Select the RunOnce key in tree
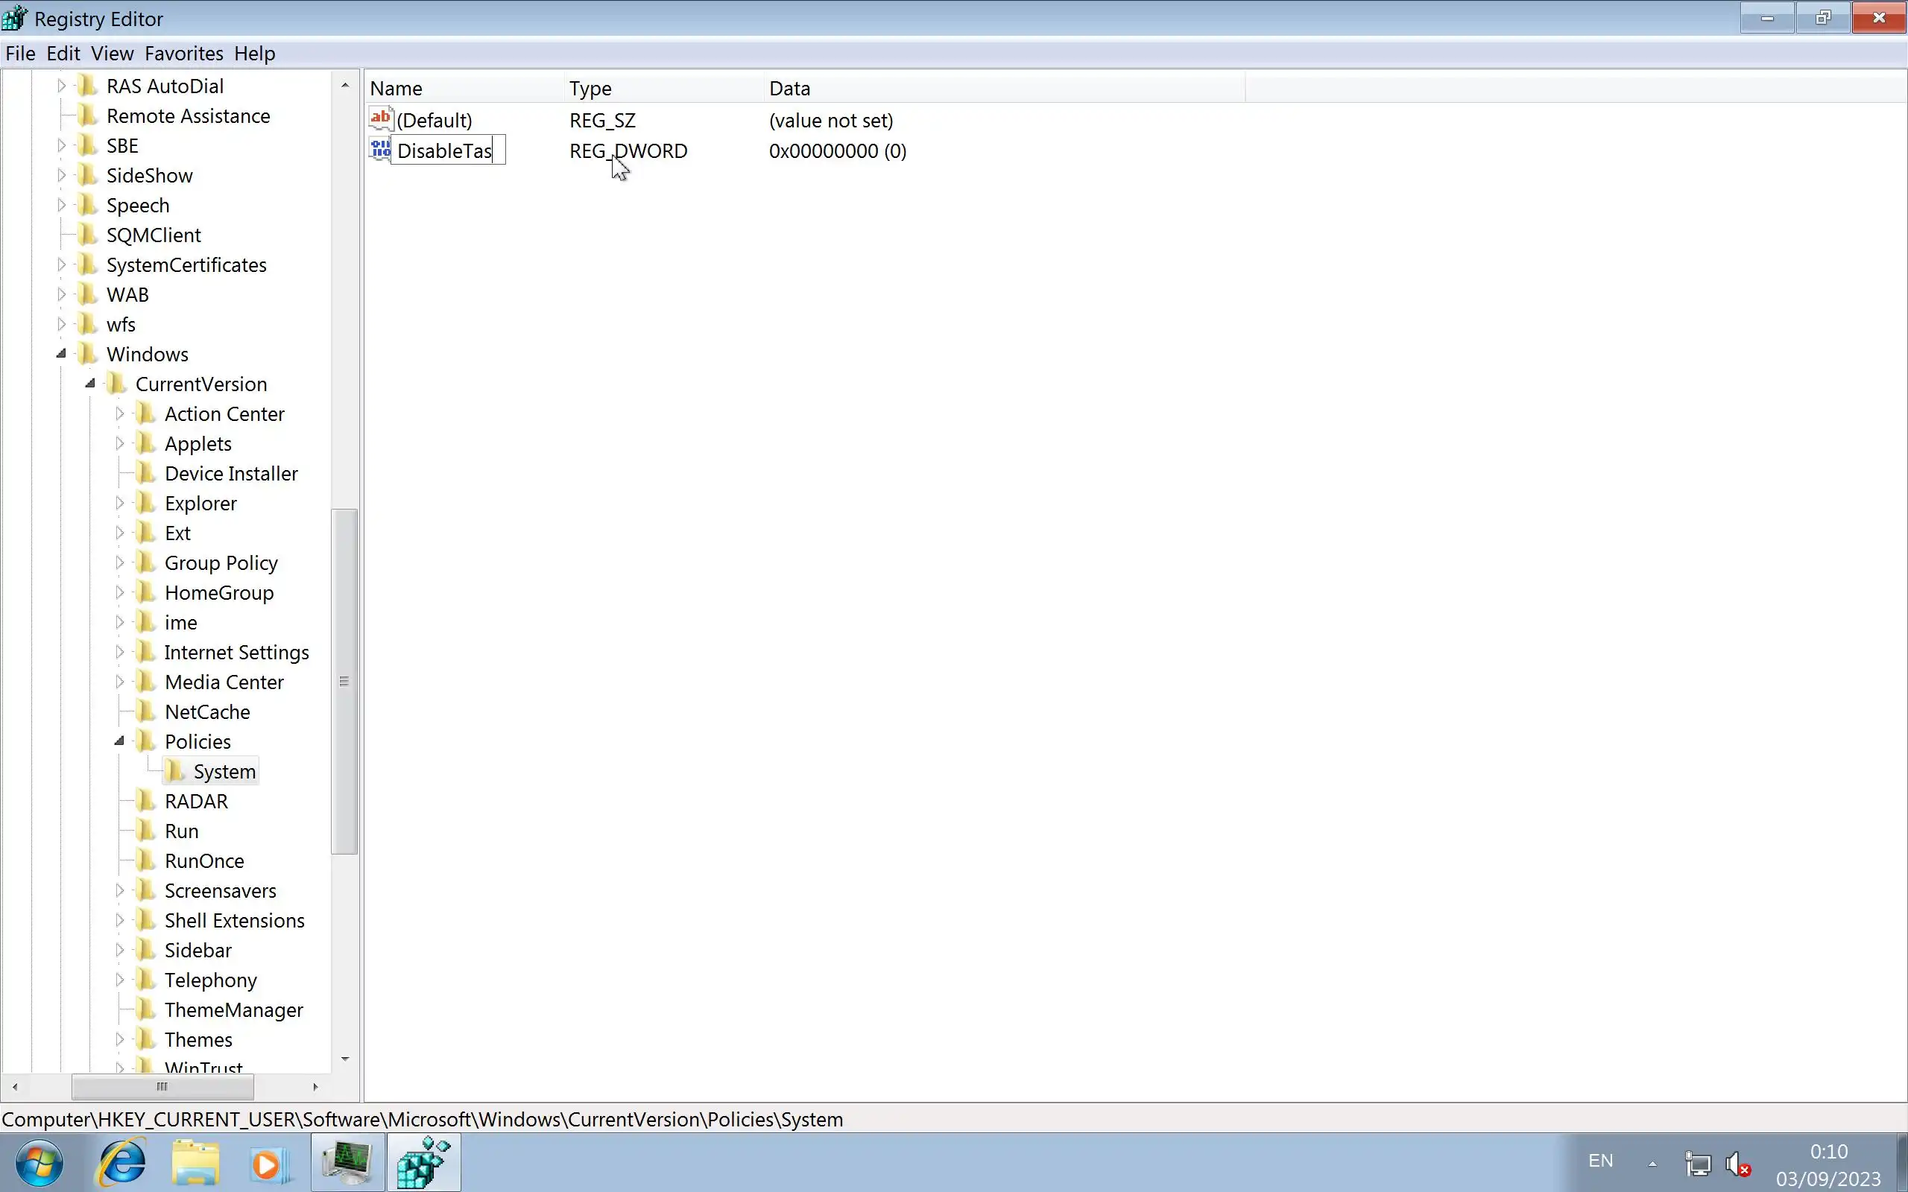1908x1192 pixels. coord(204,861)
